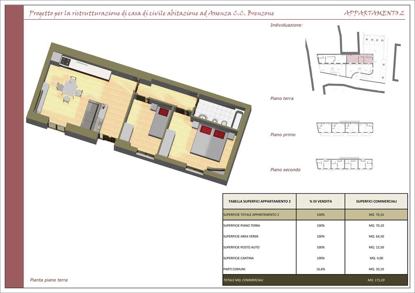
Task: Select the TABELLA SUPERFICI APPARTAMENTO 2 header cell
Action: pyautogui.click(x=259, y=201)
